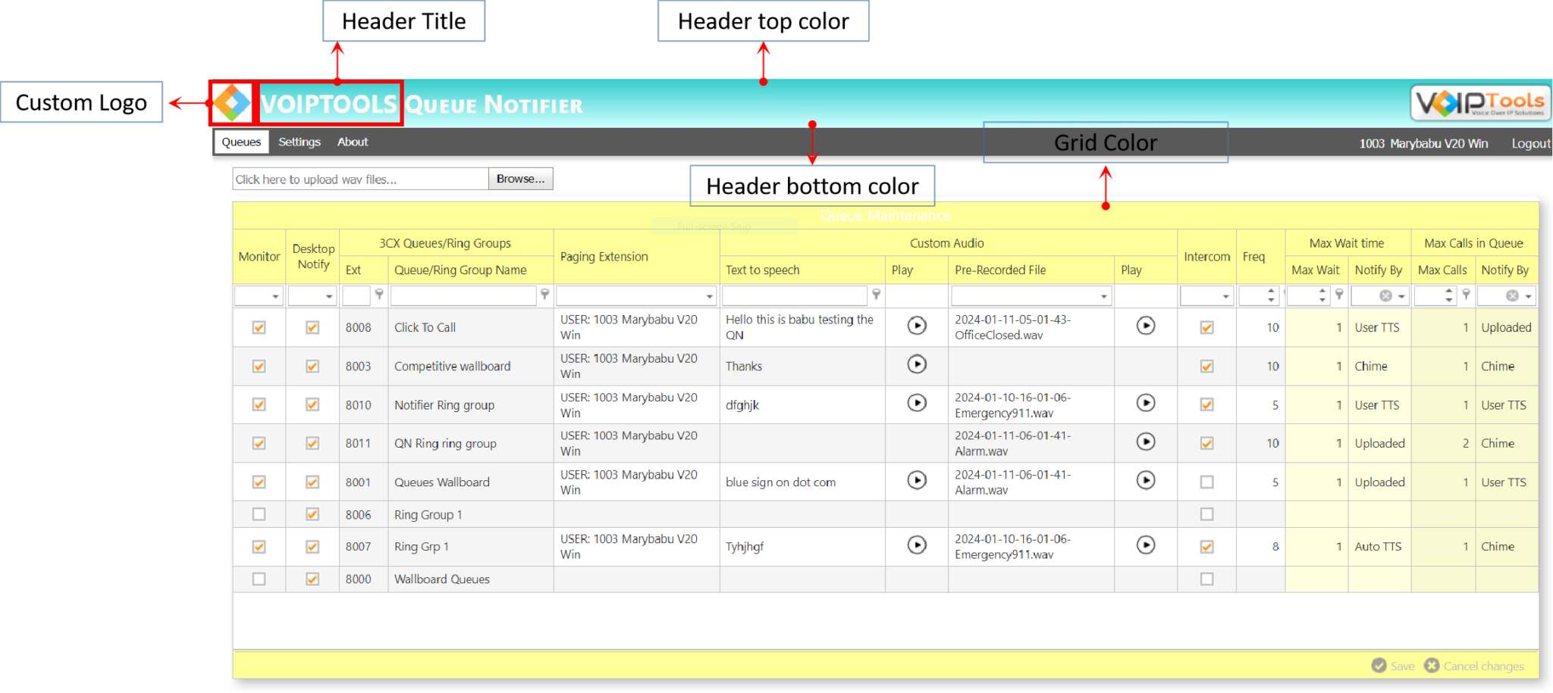Play the OfficeClosed.wav pre-recorded file
The height and width of the screenshot is (693, 1553).
tap(1145, 326)
